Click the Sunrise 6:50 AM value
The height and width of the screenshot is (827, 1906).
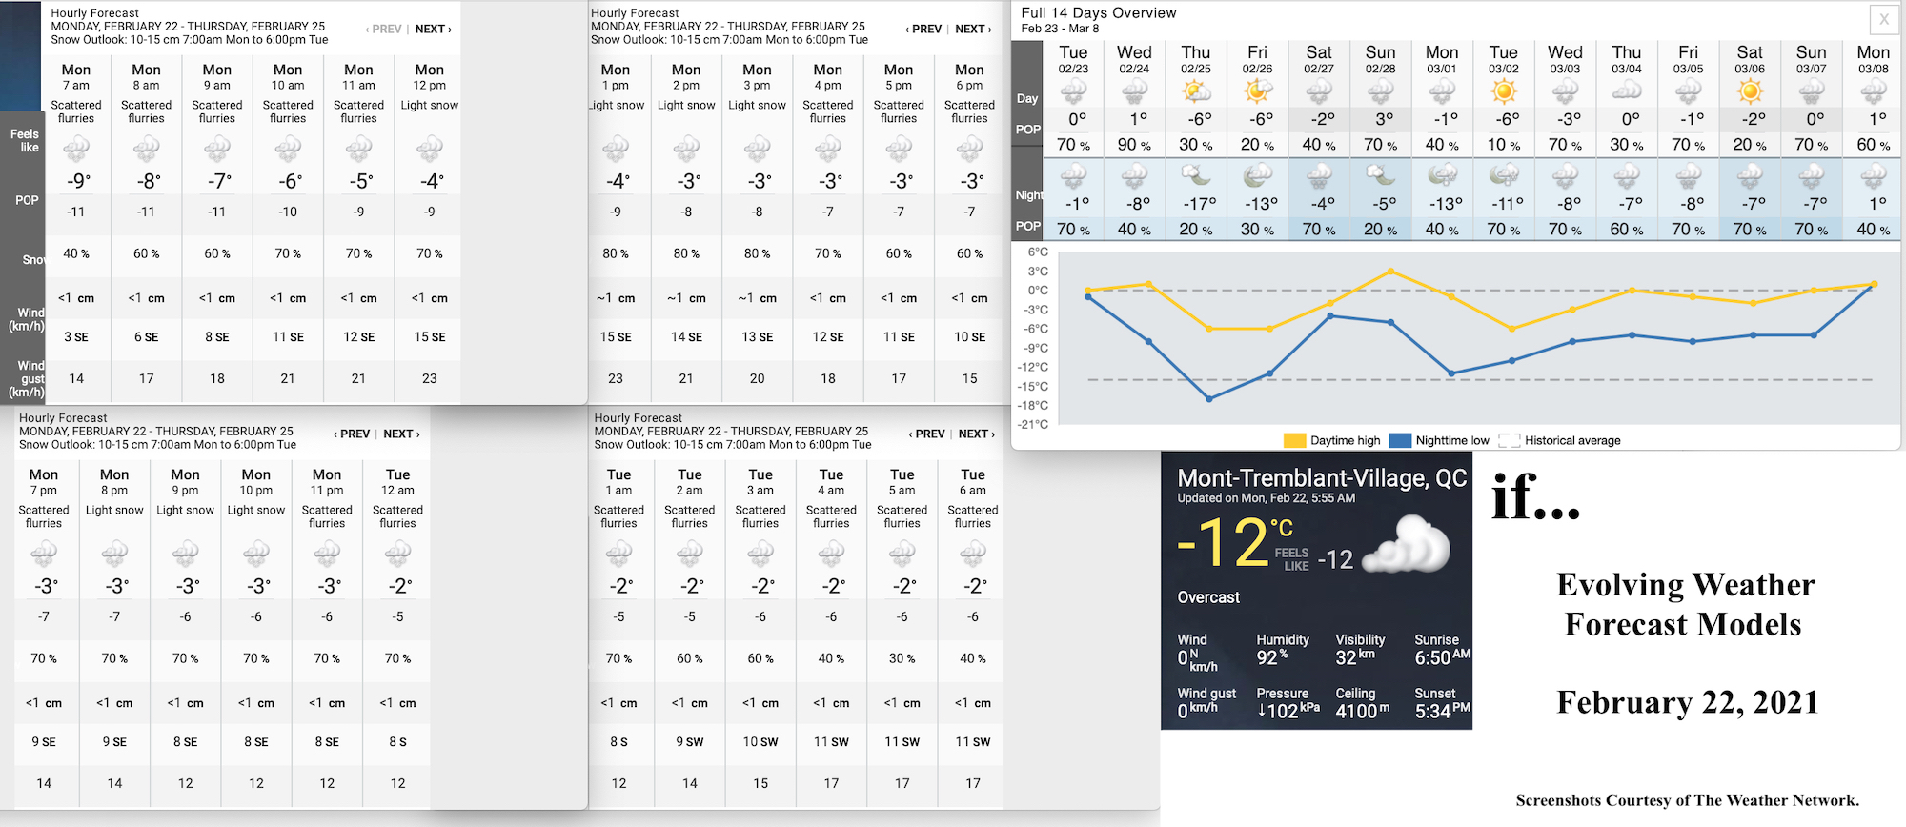[1442, 657]
